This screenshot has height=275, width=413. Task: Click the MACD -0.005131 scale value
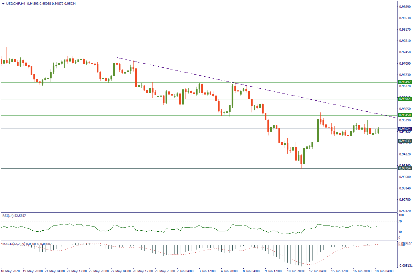tap(405, 266)
